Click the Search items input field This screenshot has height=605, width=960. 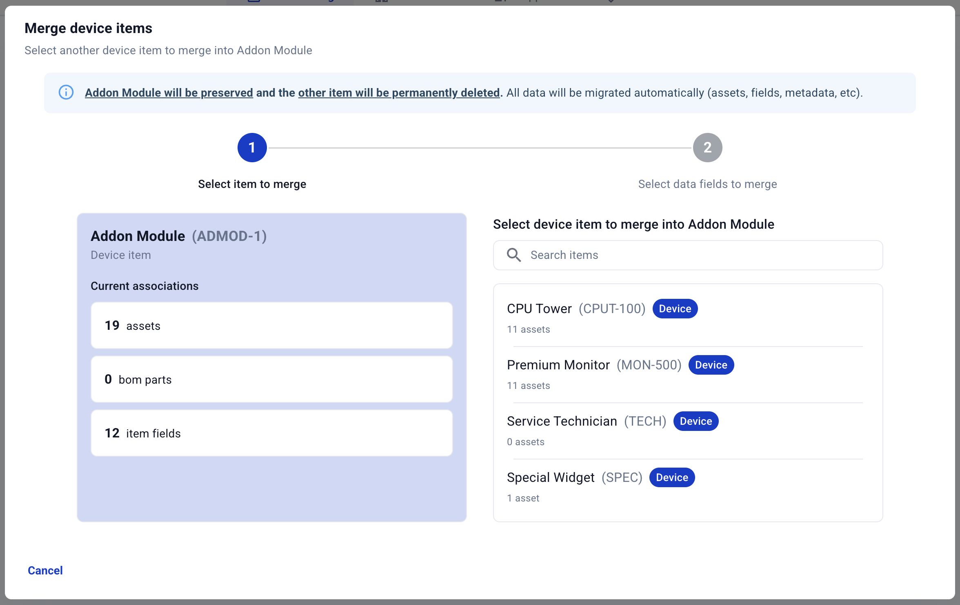(694, 255)
